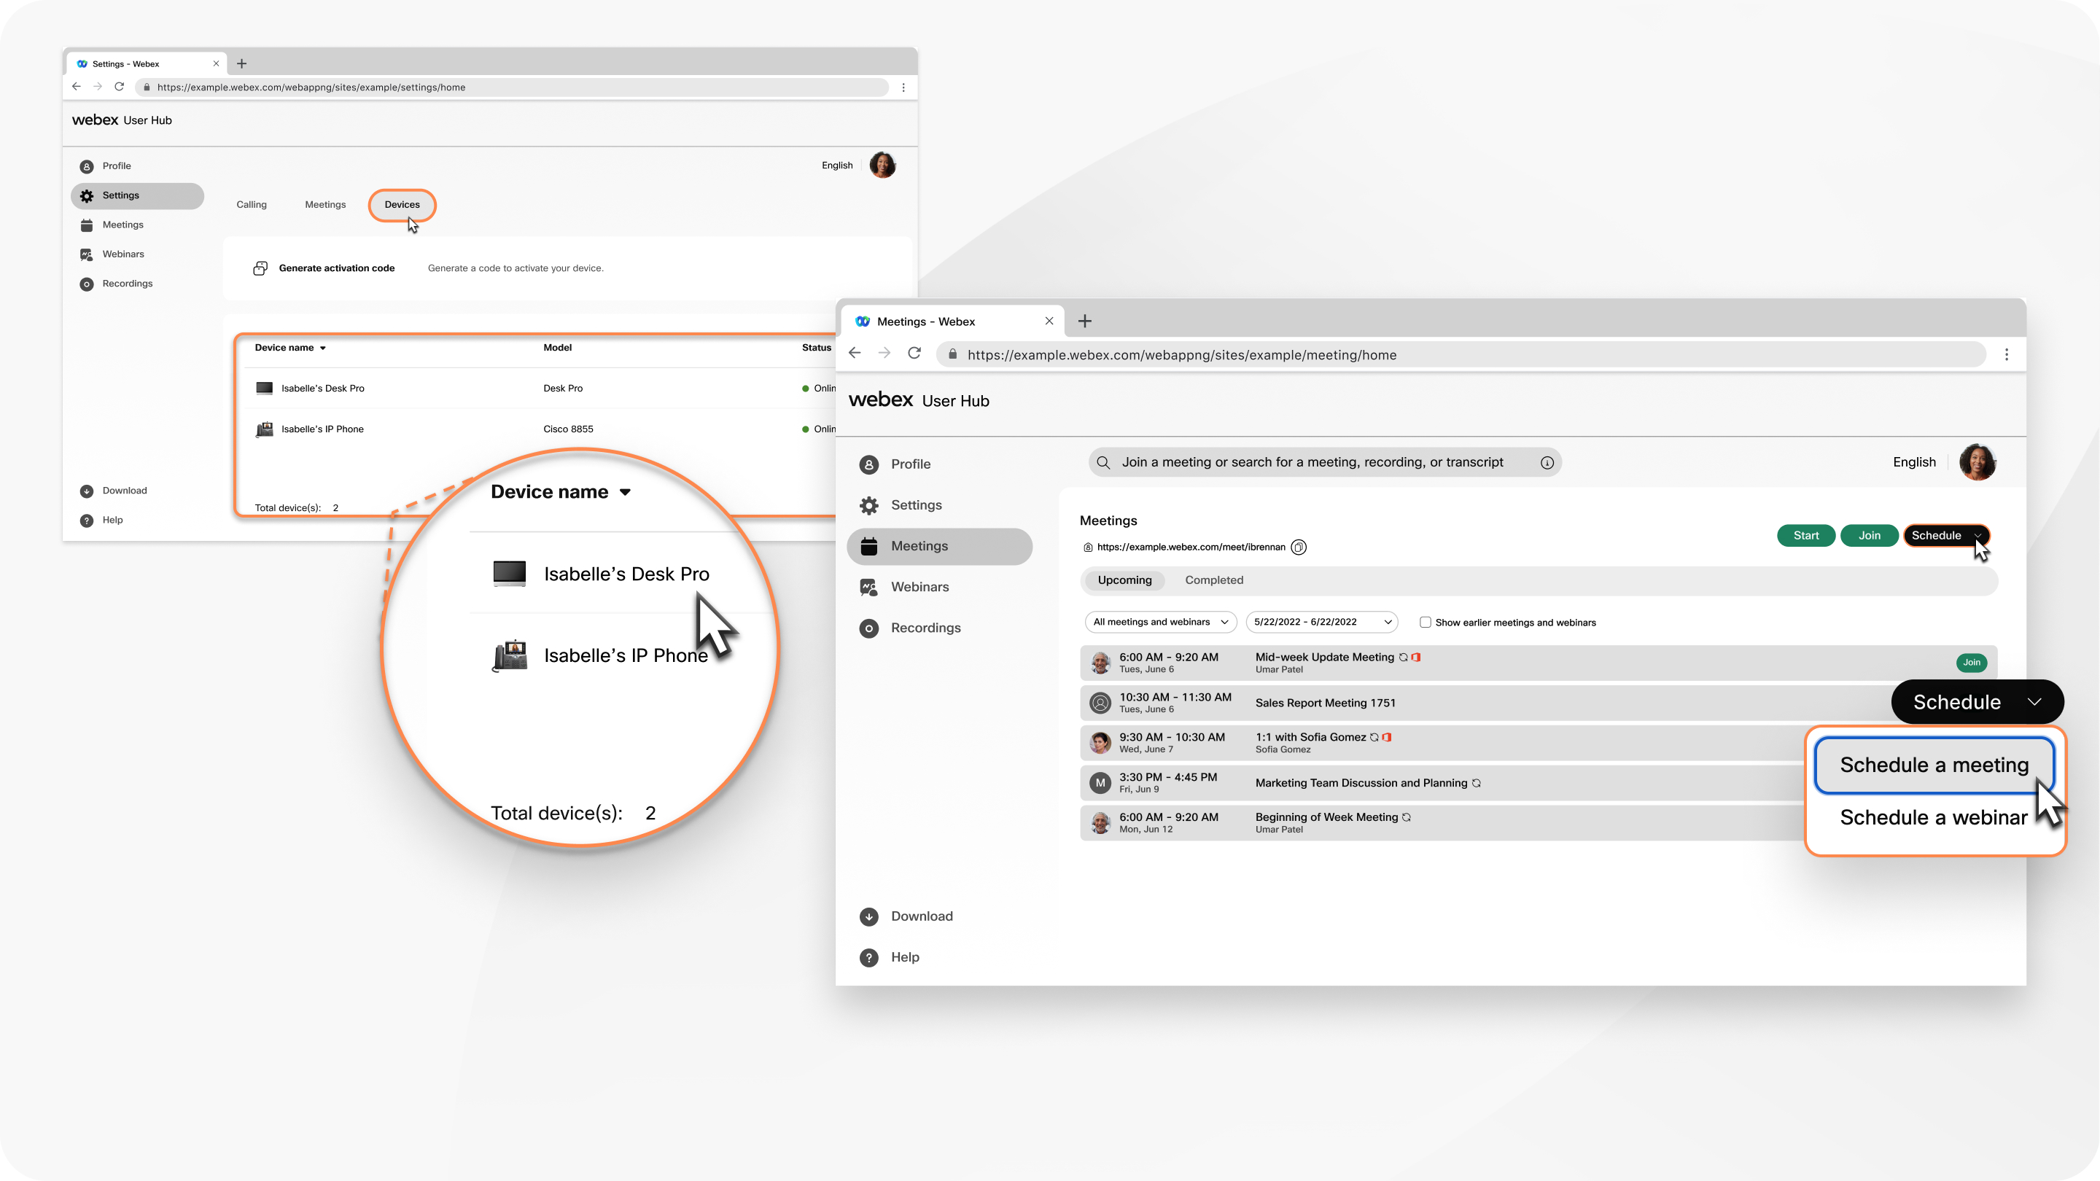2100x1181 pixels.
Task: Select the Devices tab in Settings
Action: 401,205
